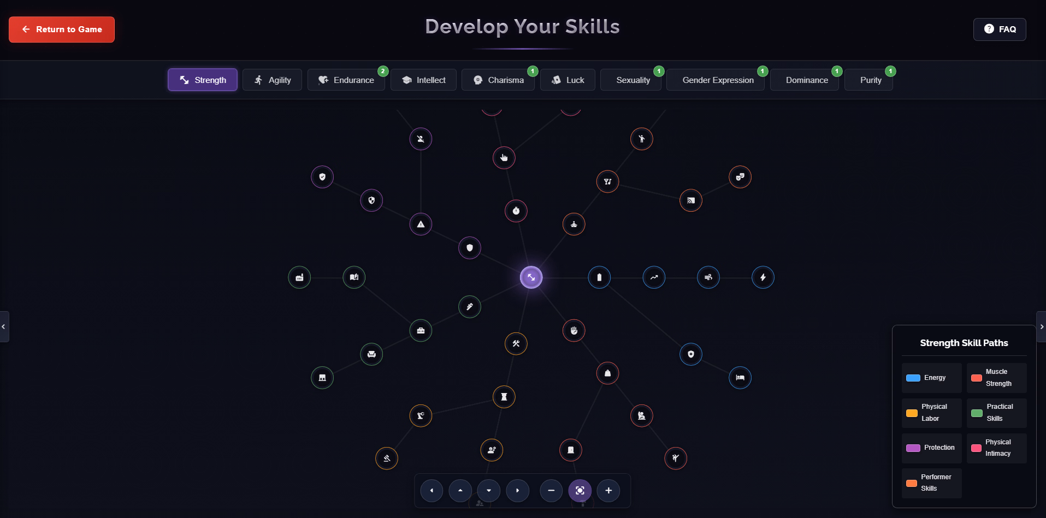Select the pipe wrench skill node
Screen dimensions: 1046x518
click(470, 307)
